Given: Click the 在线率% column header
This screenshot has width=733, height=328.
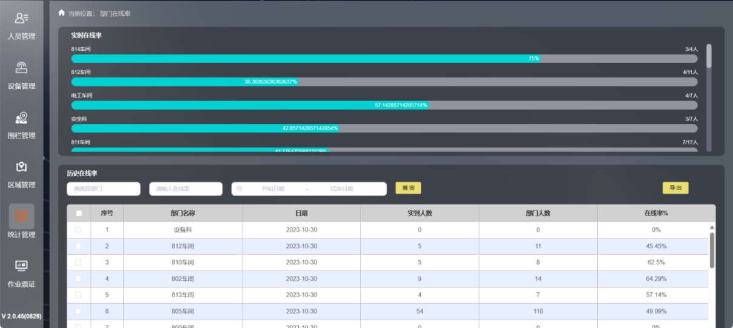Looking at the screenshot, I should [x=655, y=213].
